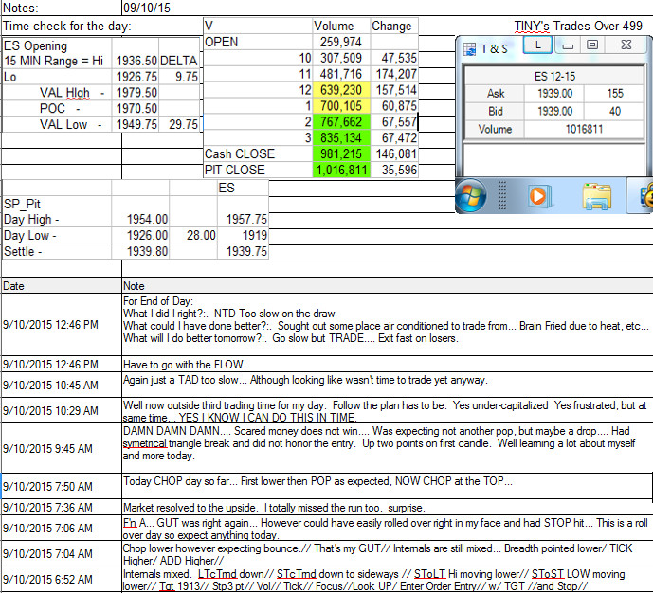The width and height of the screenshot is (653, 593).
Task: Select SP_Pit Day Low 1926.00
Action: click(141, 235)
